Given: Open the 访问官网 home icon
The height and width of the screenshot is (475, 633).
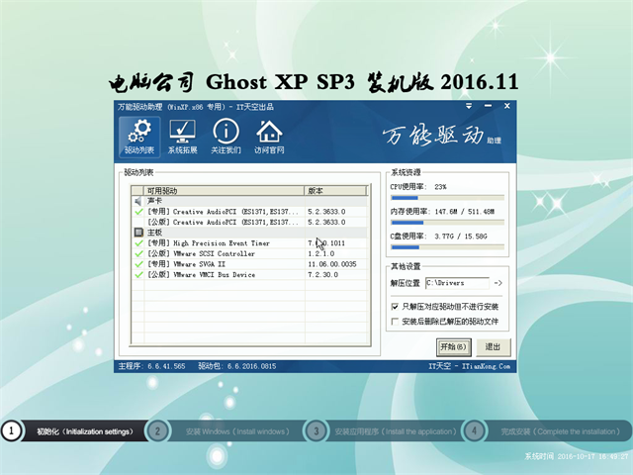Looking at the screenshot, I should click(x=269, y=137).
